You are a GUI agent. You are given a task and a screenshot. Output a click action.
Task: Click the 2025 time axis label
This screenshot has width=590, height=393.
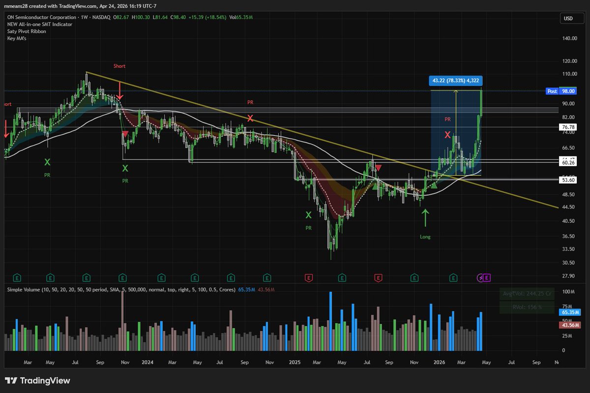click(295, 362)
